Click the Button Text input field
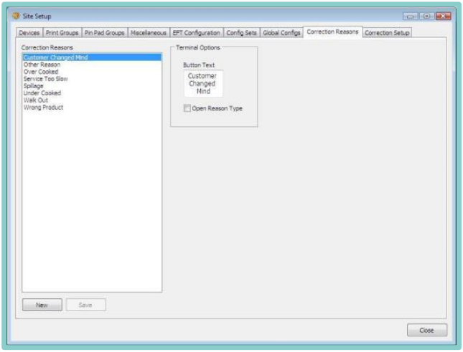The image size is (463, 352). [202, 83]
